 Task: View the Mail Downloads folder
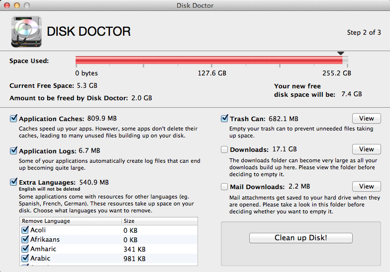pos(366,187)
